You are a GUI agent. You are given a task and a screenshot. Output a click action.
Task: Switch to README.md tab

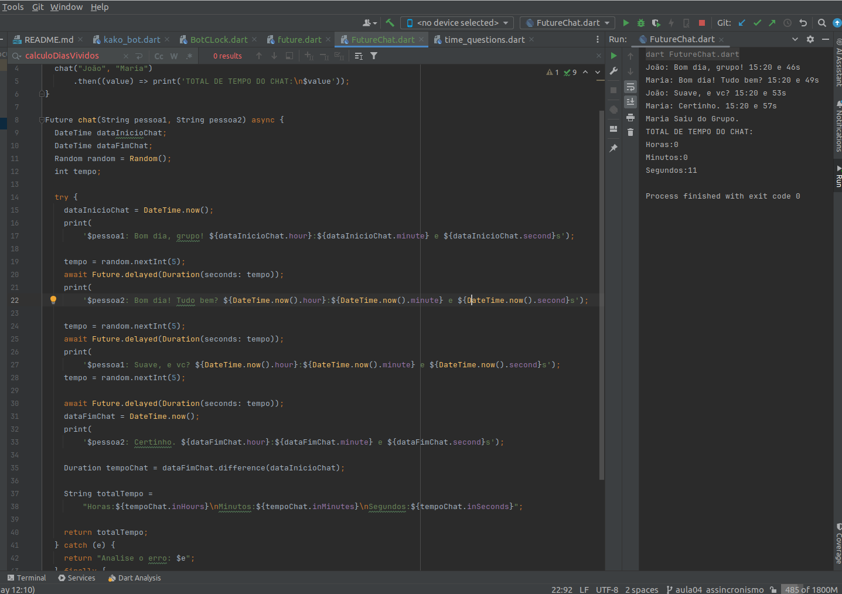49,40
